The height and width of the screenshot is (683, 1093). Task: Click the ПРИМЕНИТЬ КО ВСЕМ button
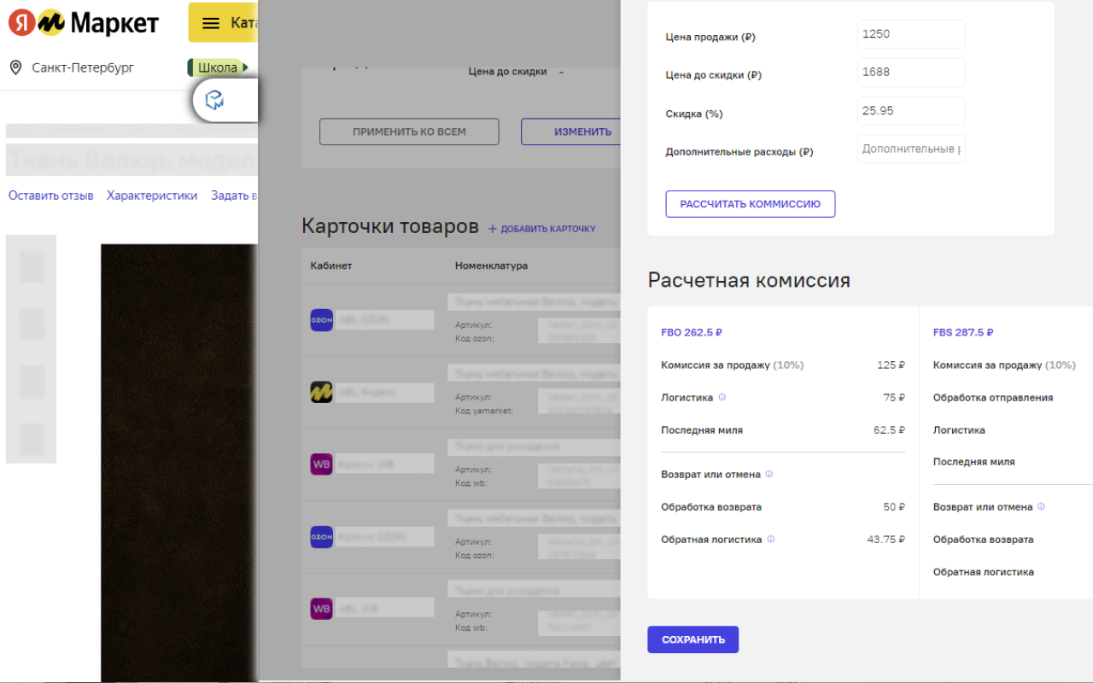[409, 131]
